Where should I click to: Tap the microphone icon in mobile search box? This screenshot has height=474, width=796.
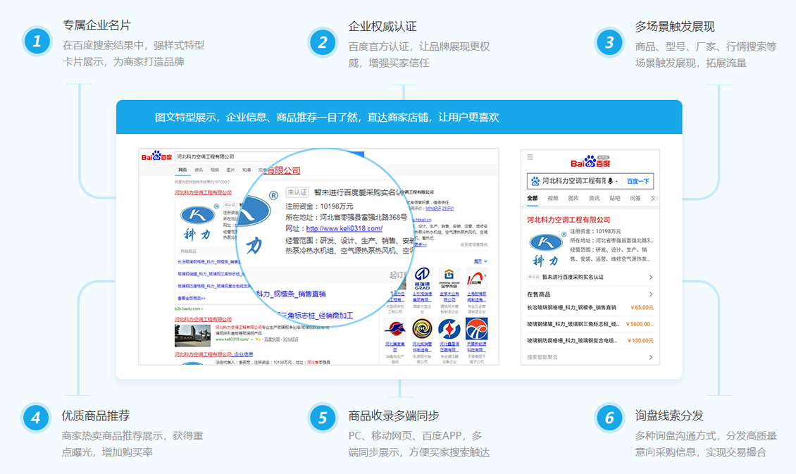point(611,181)
